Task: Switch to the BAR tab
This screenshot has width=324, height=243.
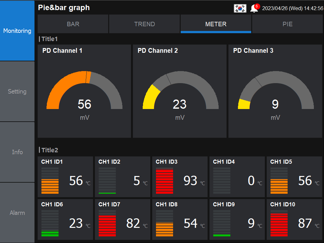Action: tap(73, 24)
